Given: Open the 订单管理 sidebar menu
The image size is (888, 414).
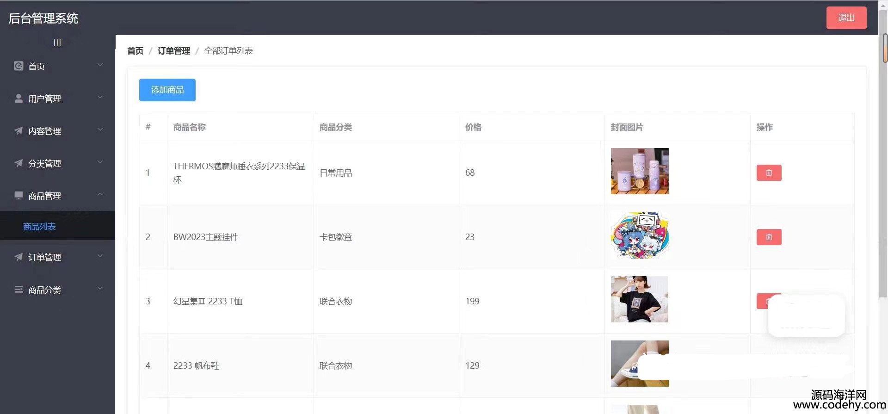Looking at the screenshot, I should click(x=57, y=257).
